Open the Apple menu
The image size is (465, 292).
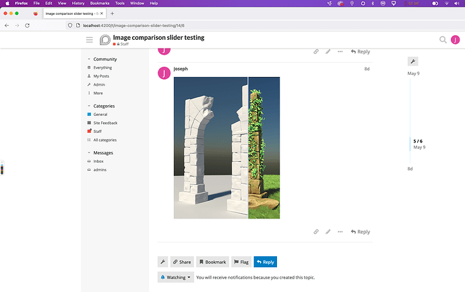coord(7,3)
